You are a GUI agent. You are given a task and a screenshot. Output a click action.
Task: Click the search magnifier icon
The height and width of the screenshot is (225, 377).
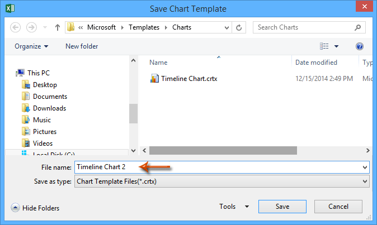click(357, 27)
